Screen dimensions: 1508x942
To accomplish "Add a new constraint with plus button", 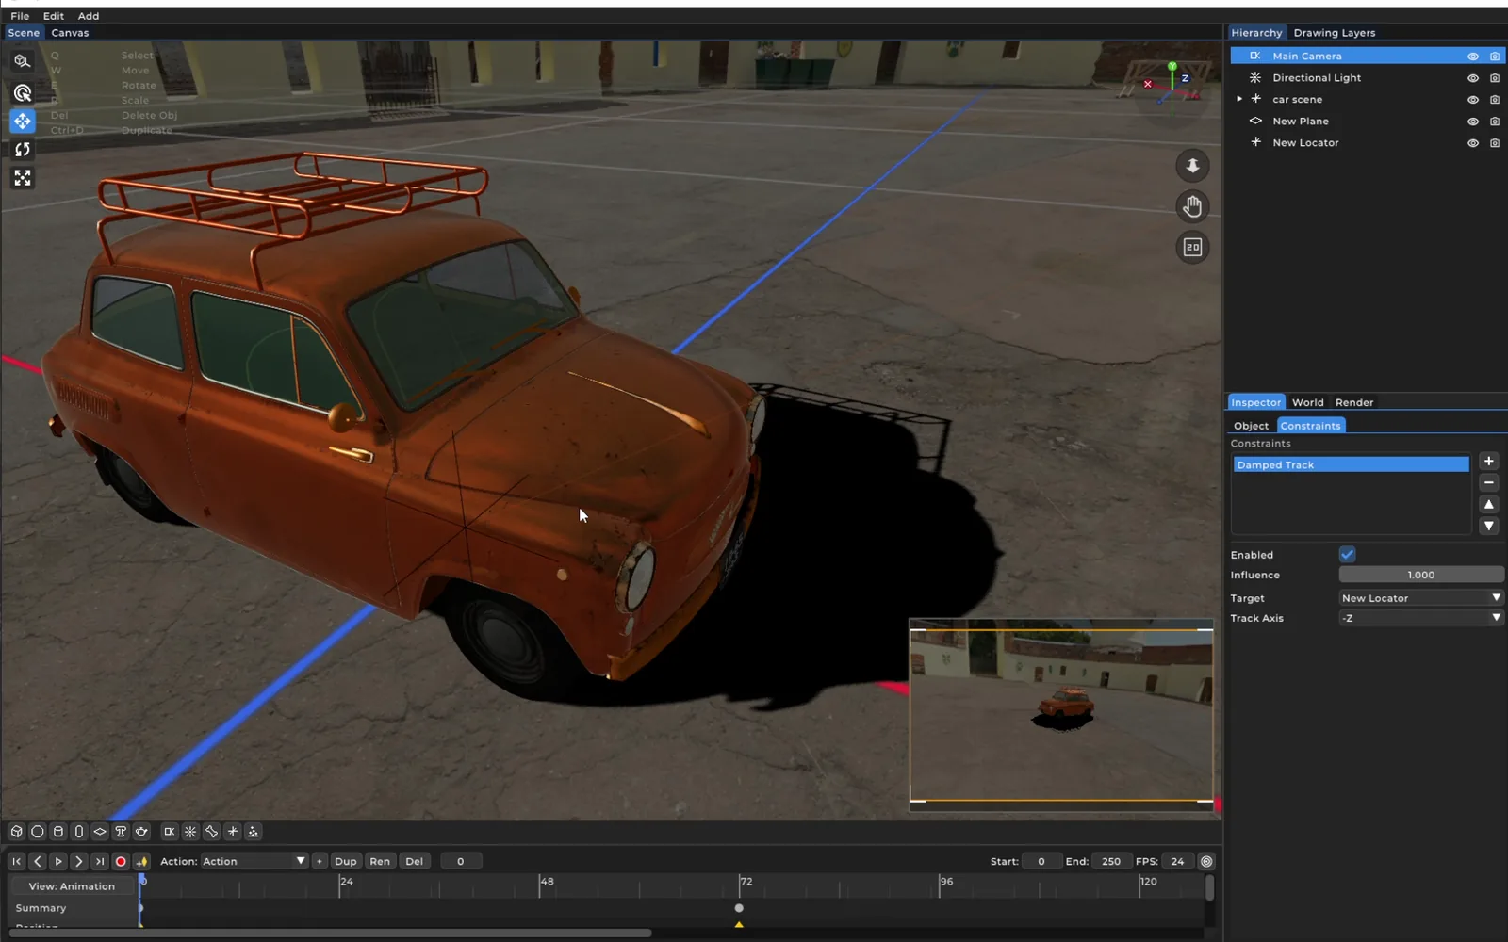I will (1489, 462).
